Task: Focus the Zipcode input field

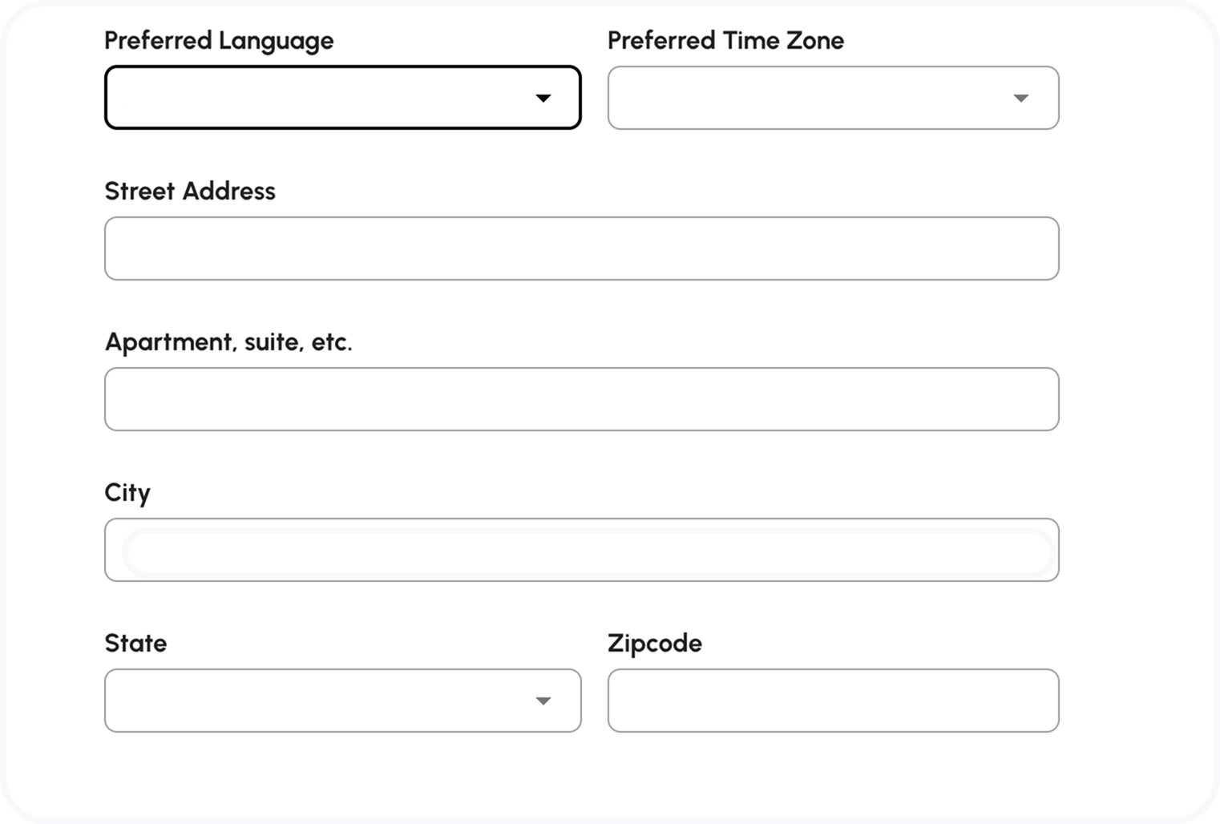Action: 833,701
